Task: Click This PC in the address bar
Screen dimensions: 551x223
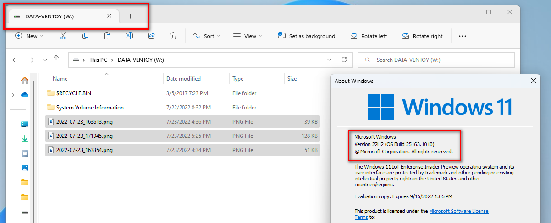Action: [98, 60]
